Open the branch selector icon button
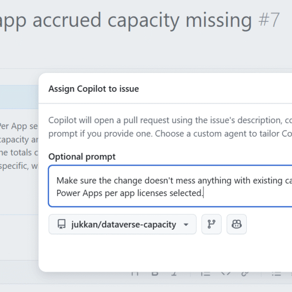 click(x=211, y=224)
